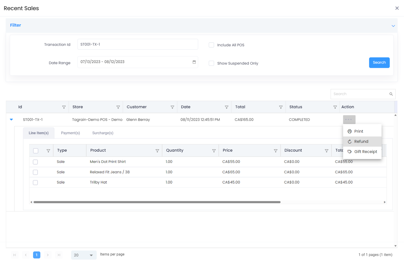Collapse the Filter panel chevron

pos(393,26)
